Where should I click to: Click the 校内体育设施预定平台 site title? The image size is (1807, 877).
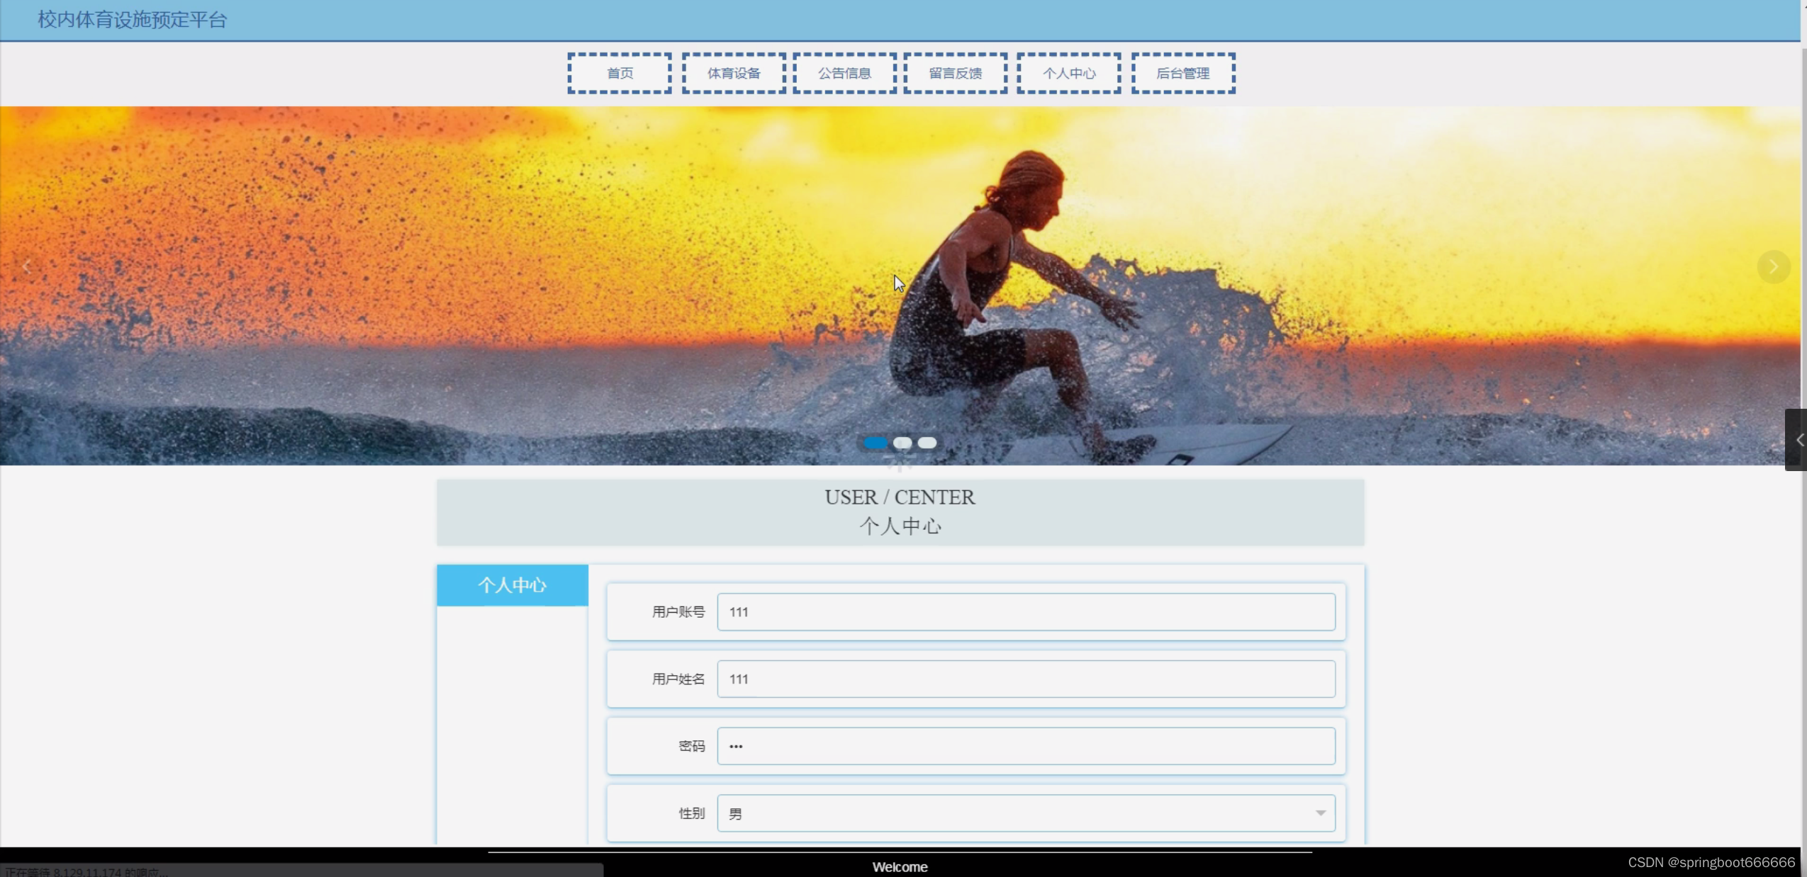[x=133, y=20]
